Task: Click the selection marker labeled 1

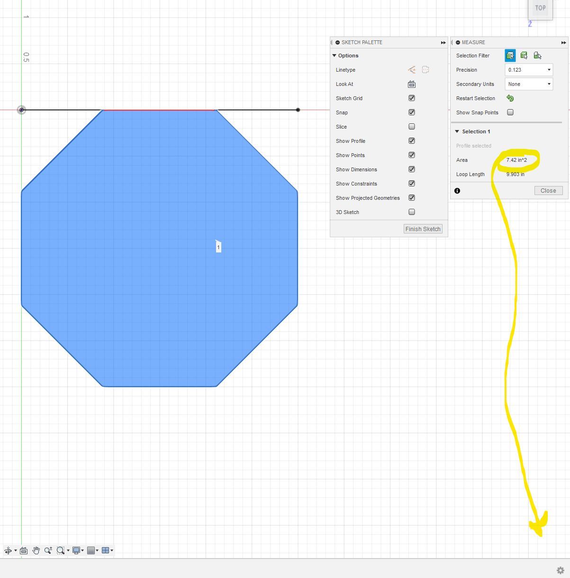Action: tap(218, 246)
